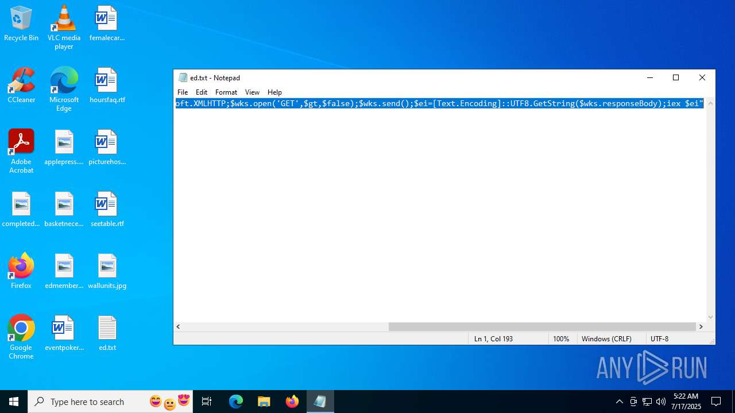Click the vertical scrollbar up arrow
This screenshot has width=735, height=413.
(711, 103)
